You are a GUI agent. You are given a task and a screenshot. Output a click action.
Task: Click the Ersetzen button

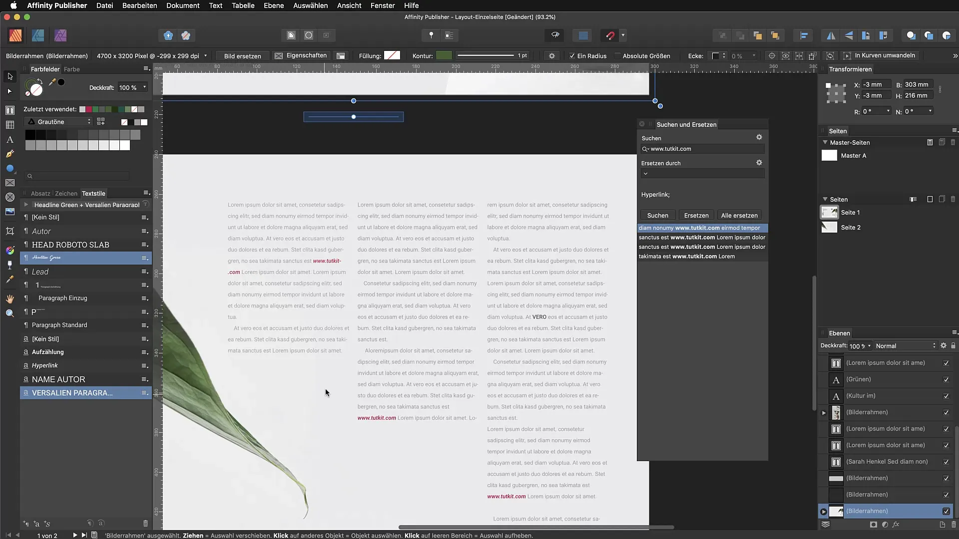696,216
